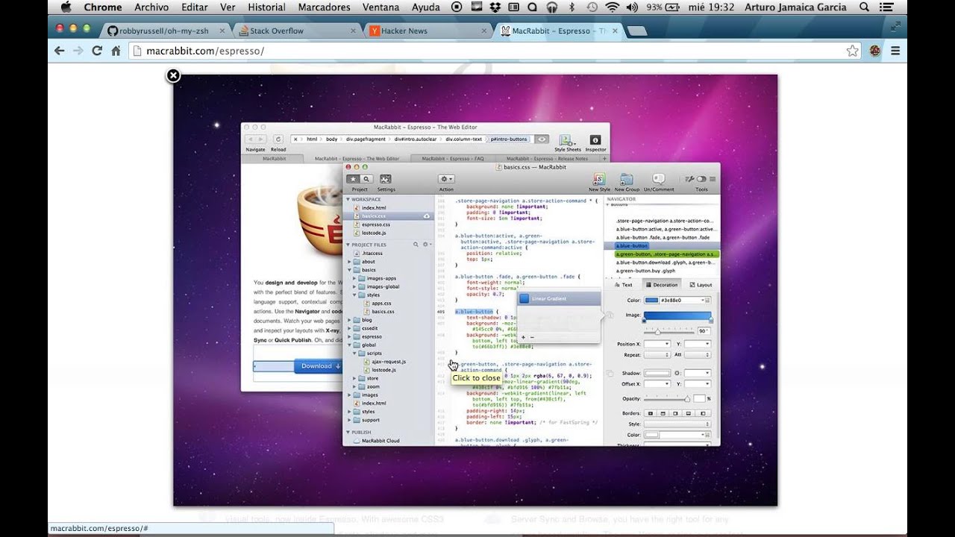Open the Chrome hamburger menu
Screen dimensions: 955x537
[895, 51]
